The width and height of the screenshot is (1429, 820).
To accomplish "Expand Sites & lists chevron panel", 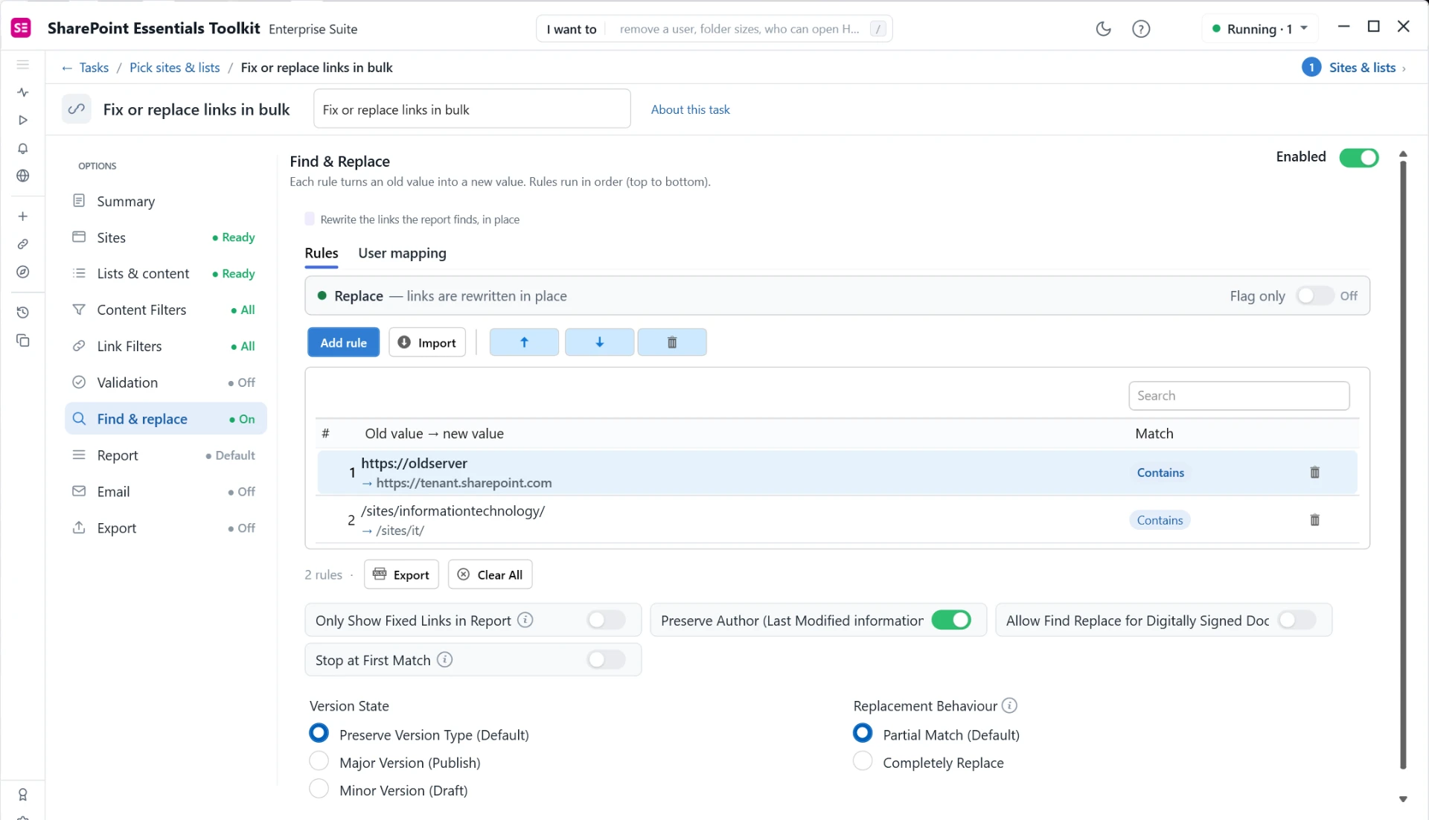I will [x=1404, y=68].
